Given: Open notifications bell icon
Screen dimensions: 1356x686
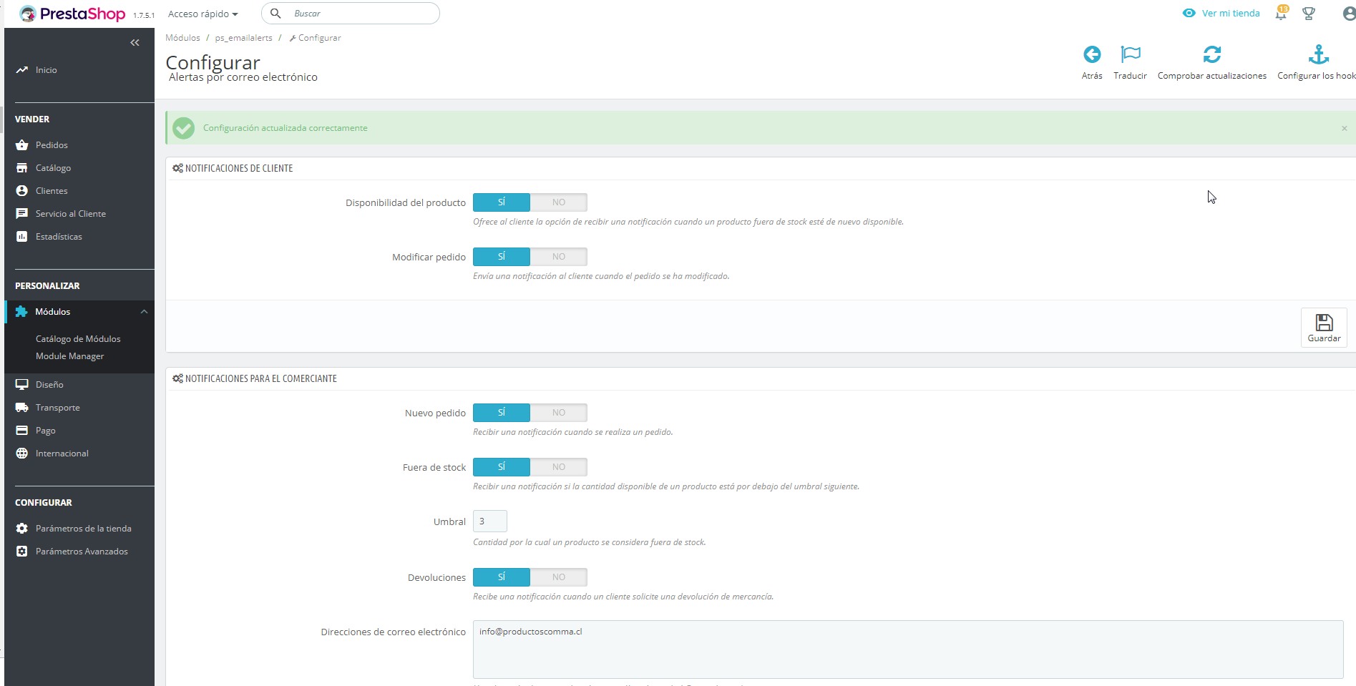Looking at the screenshot, I should pos(1281,13).
